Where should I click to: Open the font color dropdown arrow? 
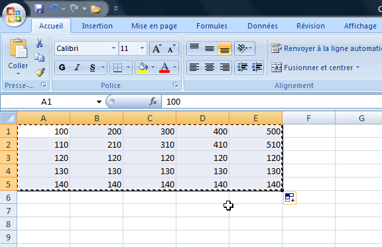click(x=174, y=68)
